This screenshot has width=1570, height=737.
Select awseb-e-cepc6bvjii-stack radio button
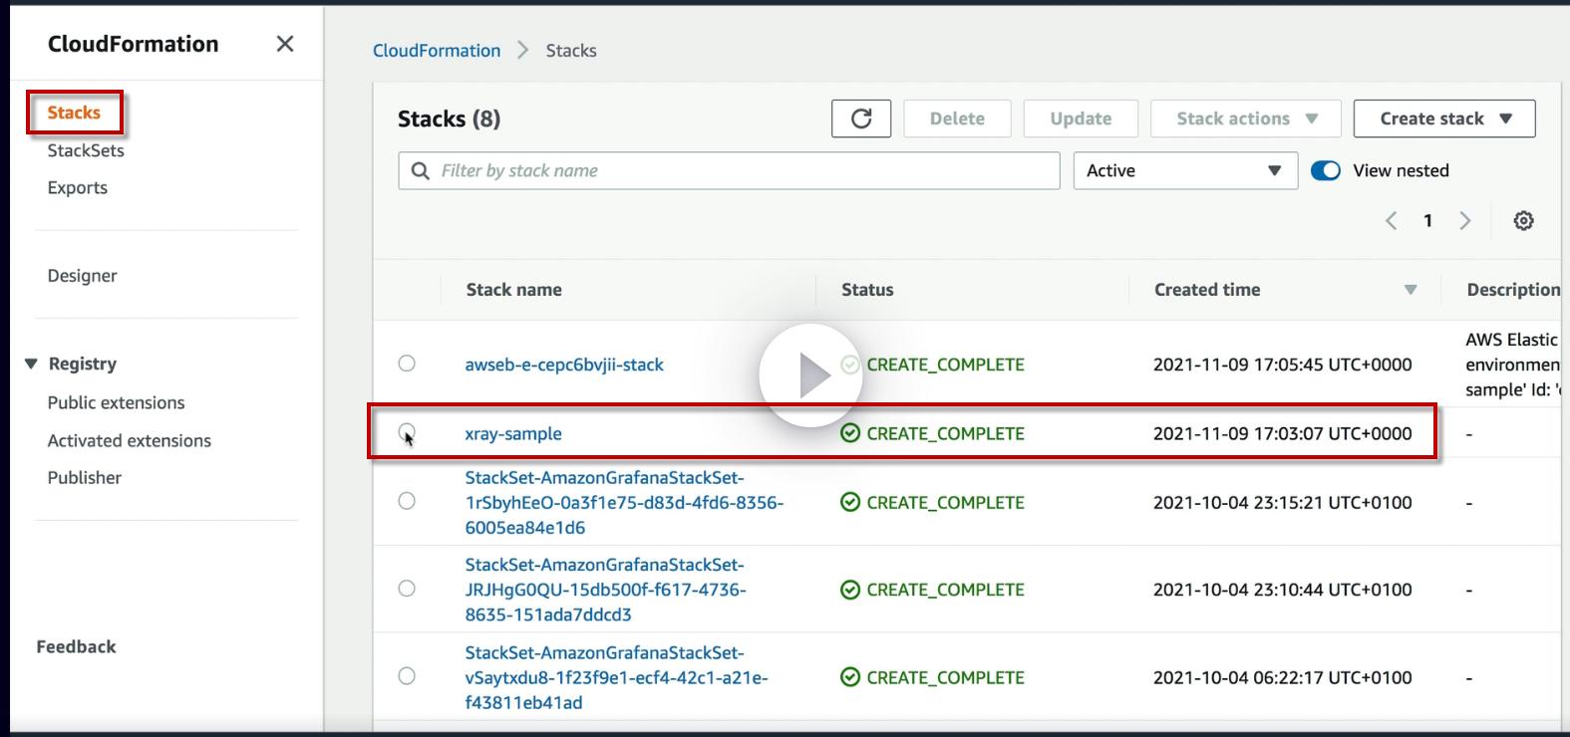coord(407,364)
